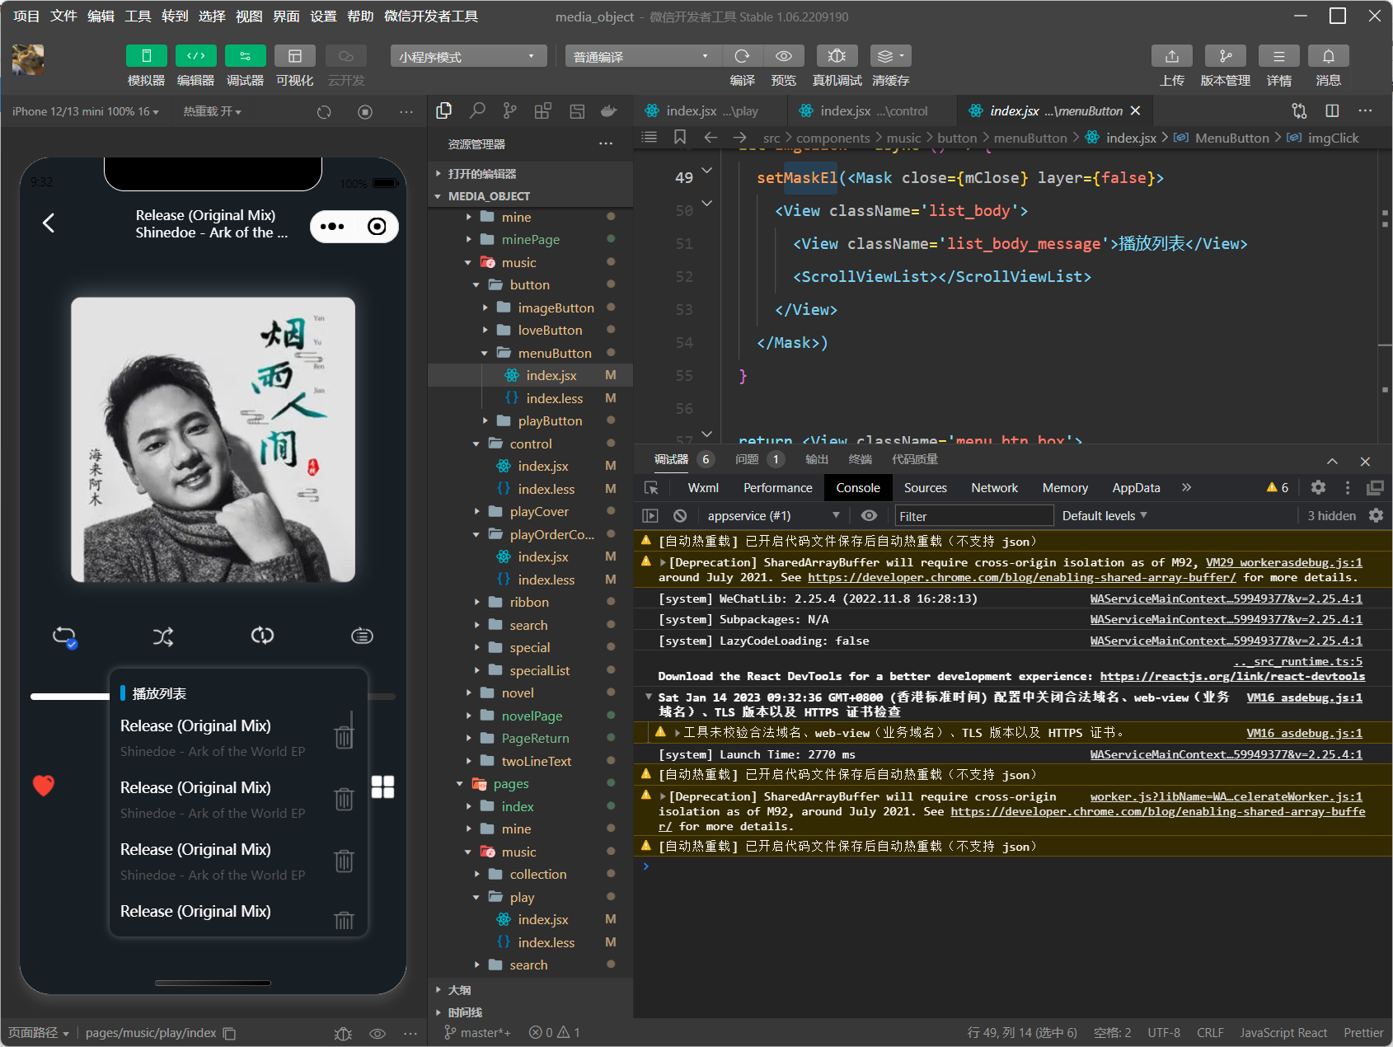Viewport: 1393px width, 1047px height.
Task: Open the iPhone 12/13 mini device dropdown
Action: click(86, 111)
